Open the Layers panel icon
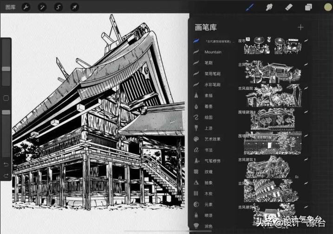Screen dimensions: 333x234 (x=308, y=7)
